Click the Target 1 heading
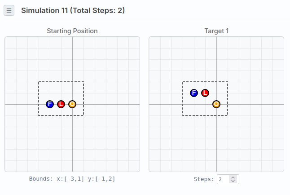The width and height of the screenshot is (290, 195). point(216,31)
